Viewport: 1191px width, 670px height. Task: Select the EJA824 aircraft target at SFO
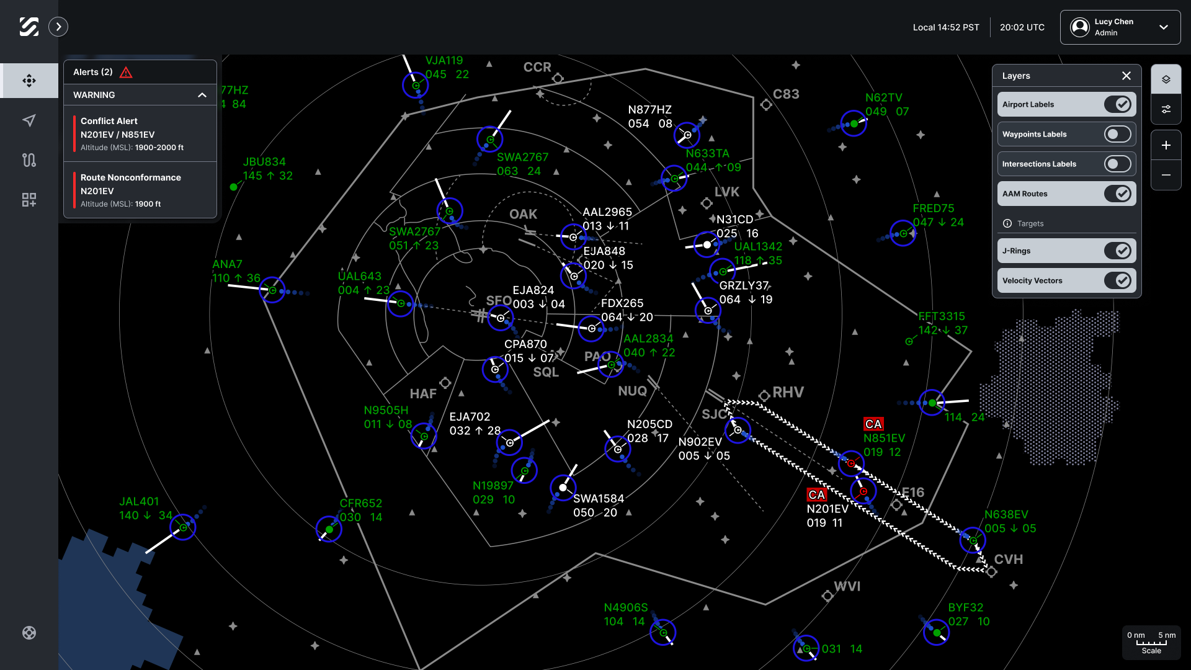point(501,318)
